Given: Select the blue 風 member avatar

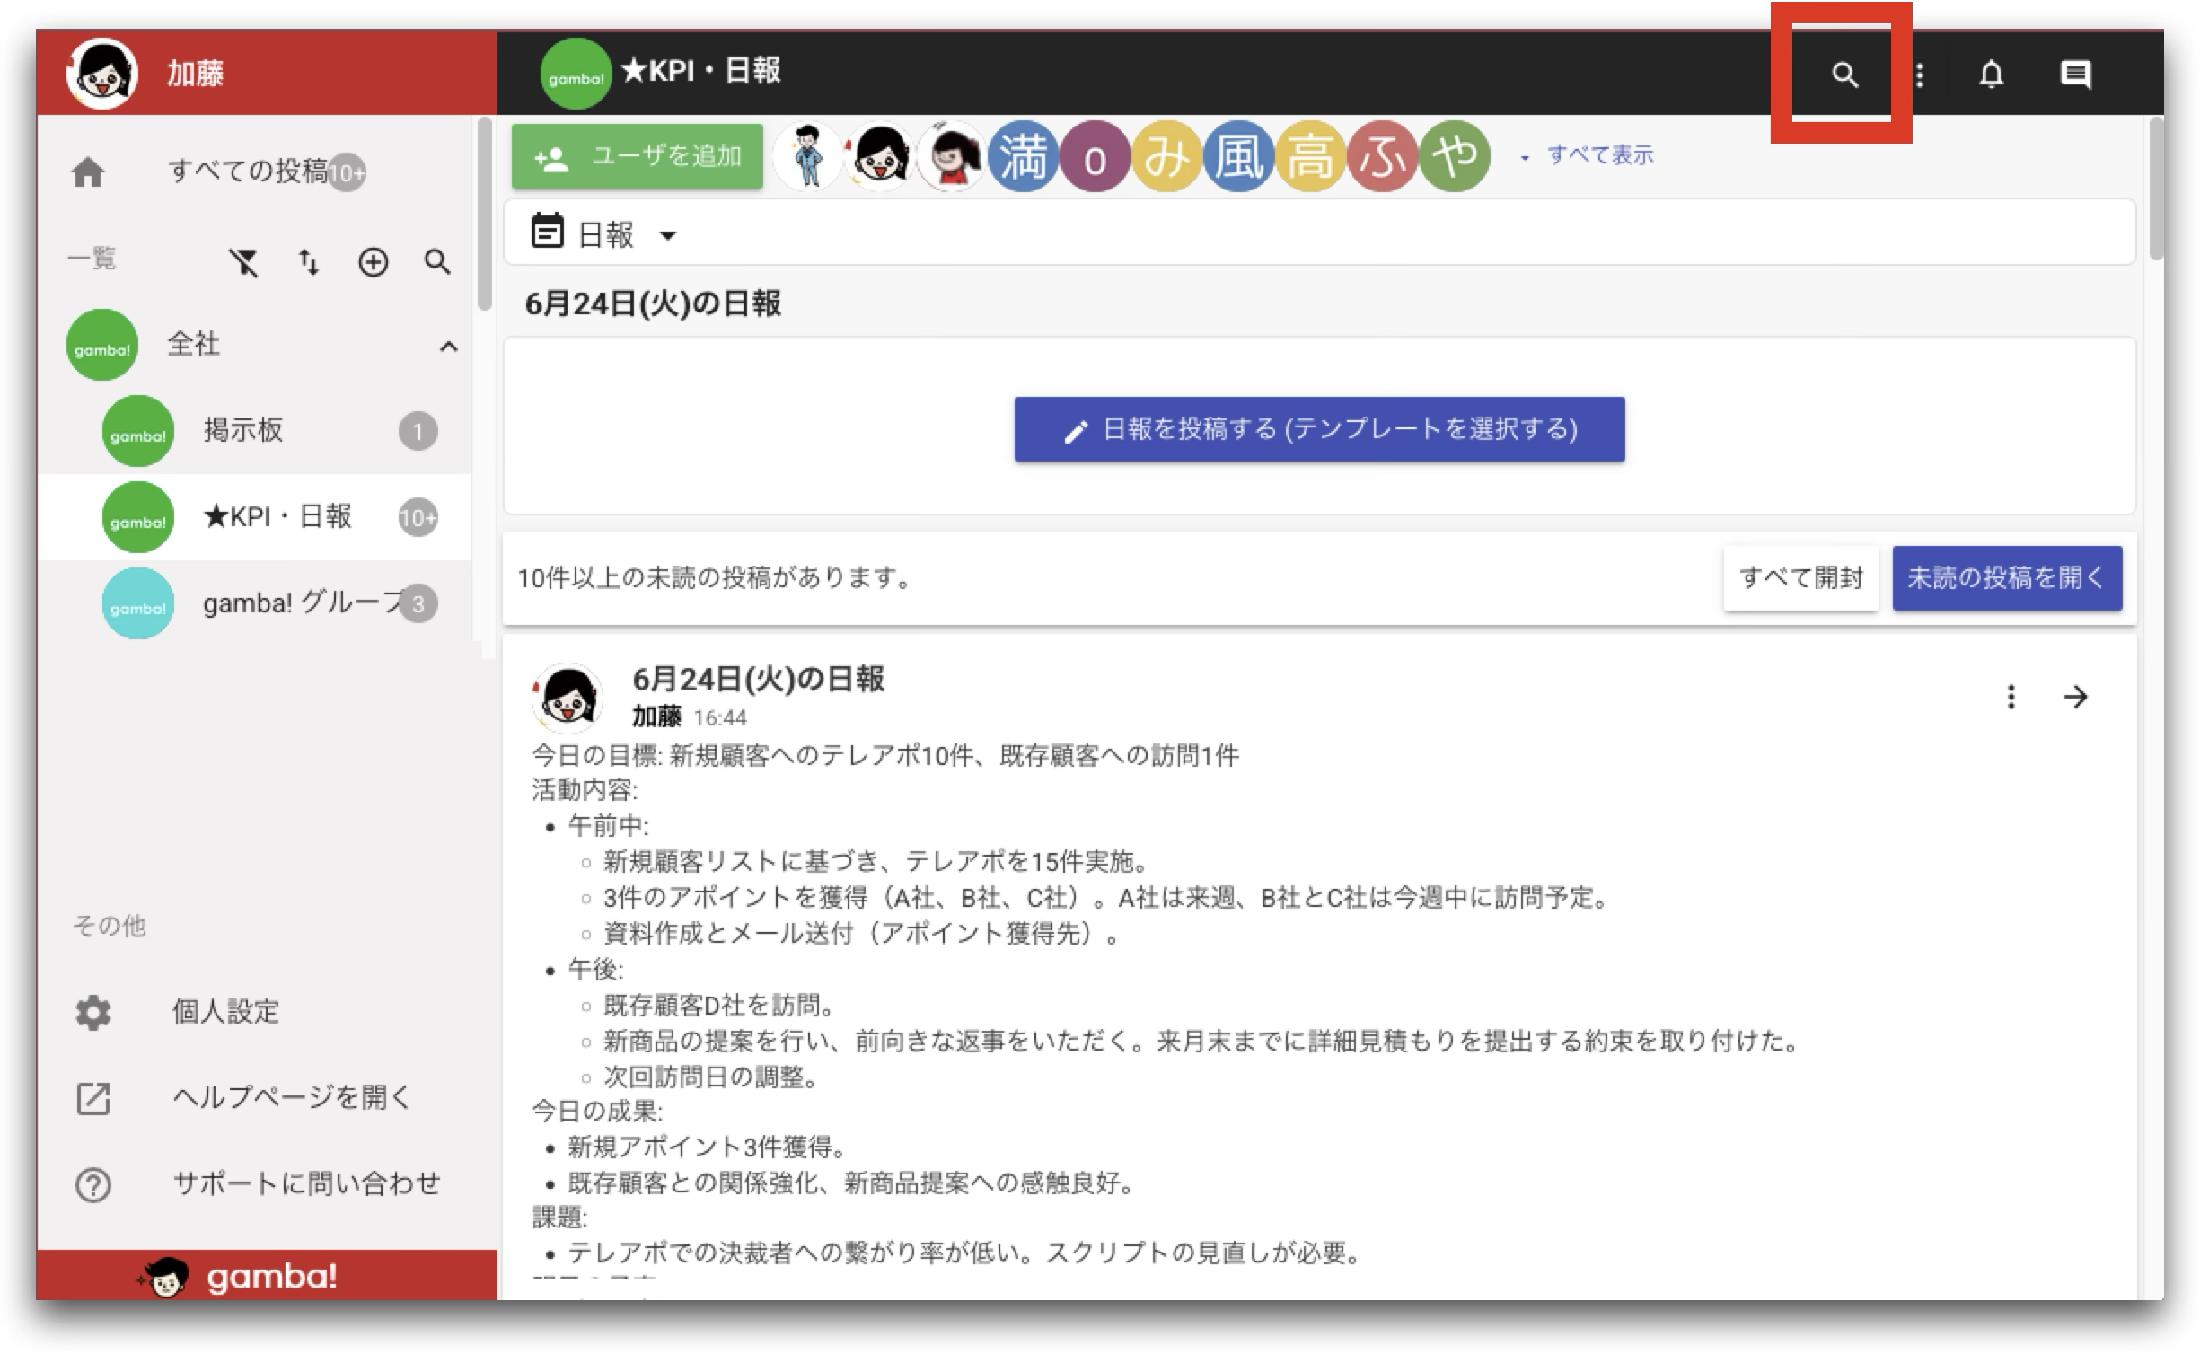Looking at the screenshot, I should 1238,156.
